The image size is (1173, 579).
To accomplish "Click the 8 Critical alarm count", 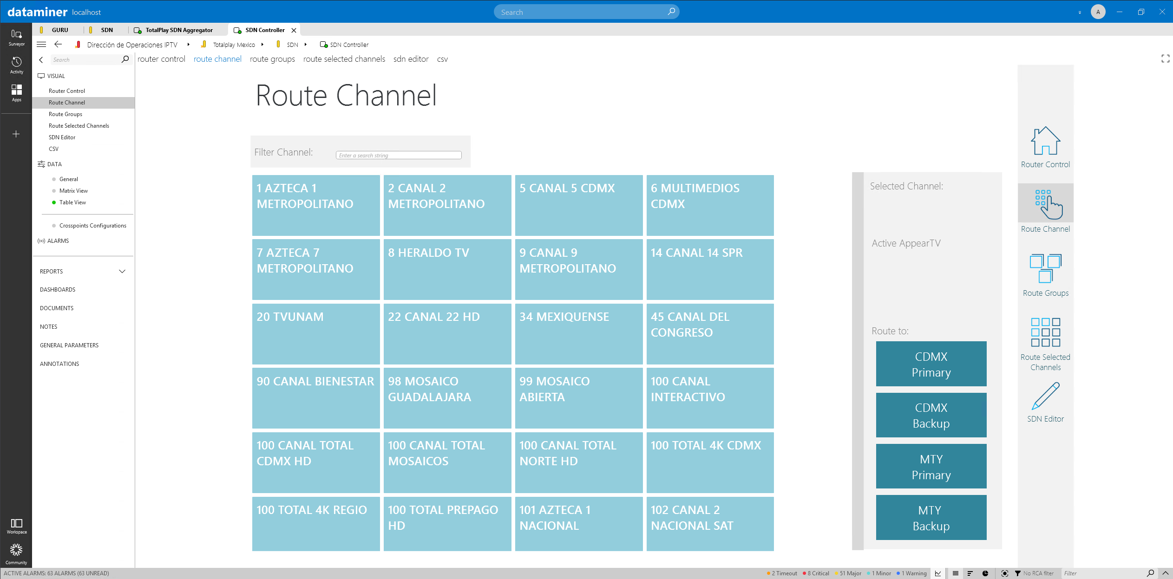I will pos(816,573).
